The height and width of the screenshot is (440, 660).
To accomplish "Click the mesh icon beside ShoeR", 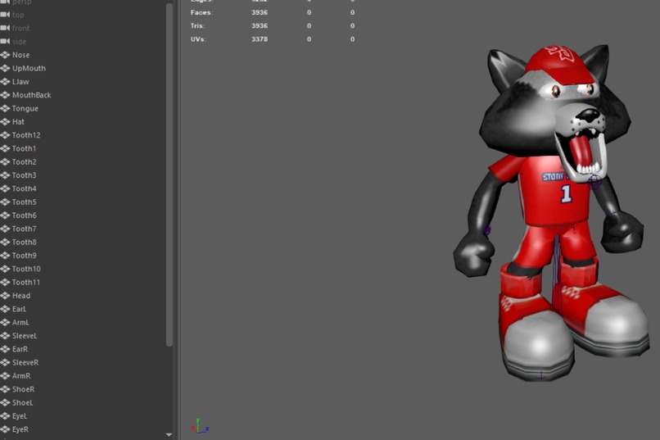I will tap(5, 389).
